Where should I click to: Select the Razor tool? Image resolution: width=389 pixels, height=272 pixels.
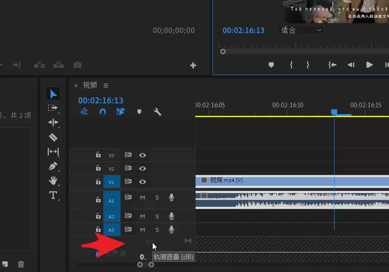coord(53,137)
